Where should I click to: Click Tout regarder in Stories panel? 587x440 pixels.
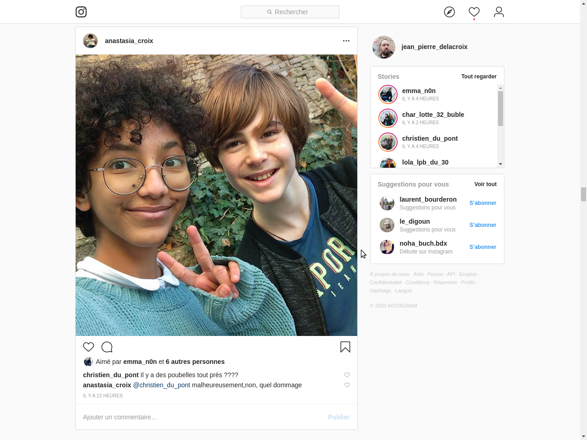(x=479, y=77)
